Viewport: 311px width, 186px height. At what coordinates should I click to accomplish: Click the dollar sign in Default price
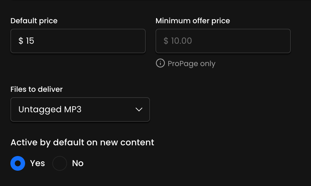[21, 41]
